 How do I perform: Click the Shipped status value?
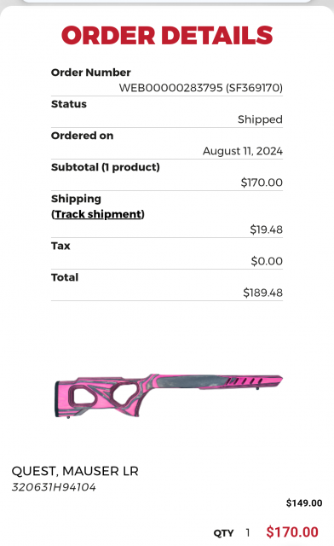click(x=260, y=119)
